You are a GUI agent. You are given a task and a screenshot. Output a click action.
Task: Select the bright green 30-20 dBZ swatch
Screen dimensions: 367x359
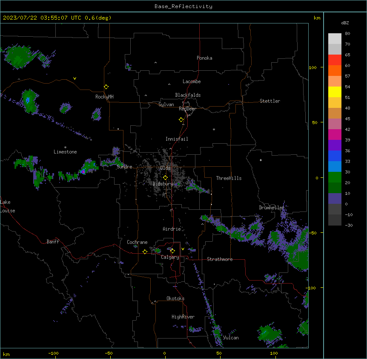(335, 177)
